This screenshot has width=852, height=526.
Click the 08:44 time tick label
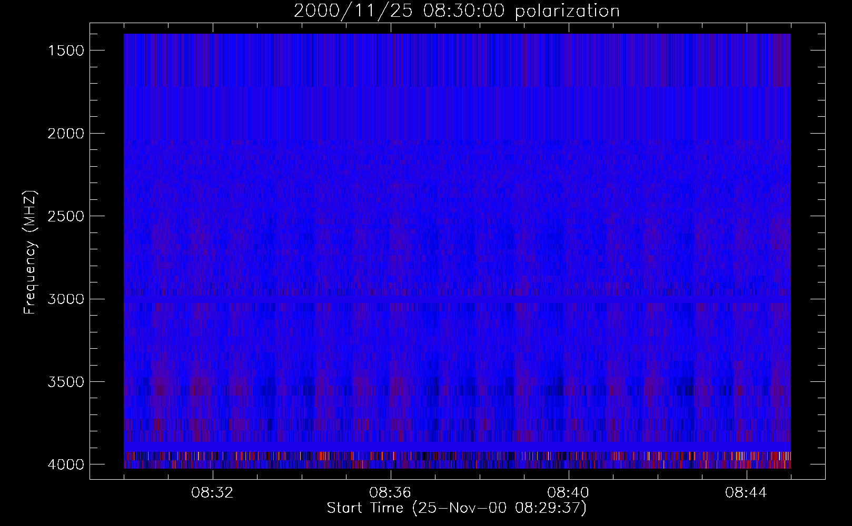(x=747, y=493)
